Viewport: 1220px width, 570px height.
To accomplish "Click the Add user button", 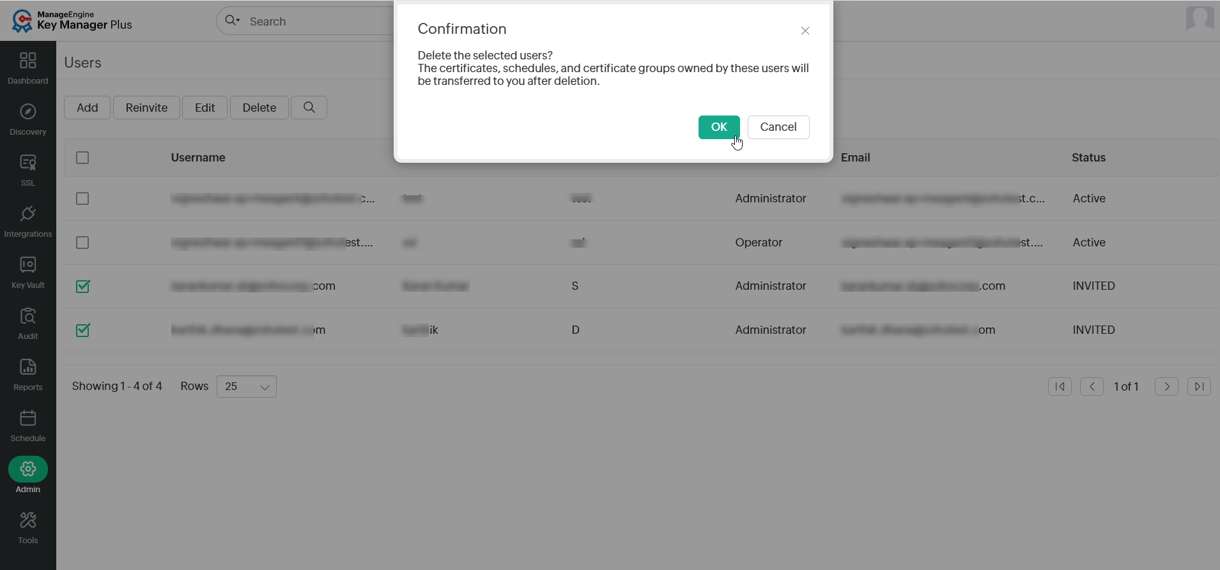I will click(88, 107).
